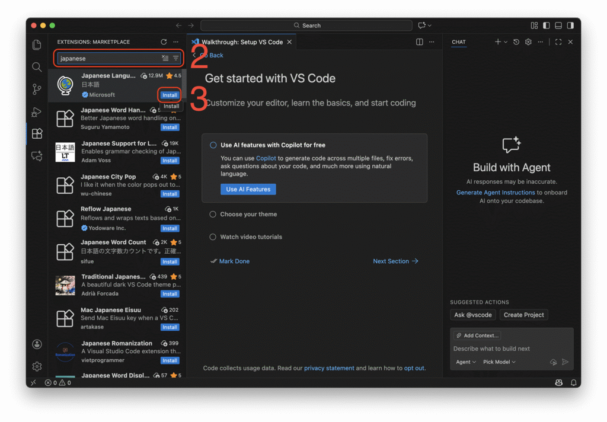Install the Japanese Language Pack extension
607x422 pixels.
[x=170, y=95]
